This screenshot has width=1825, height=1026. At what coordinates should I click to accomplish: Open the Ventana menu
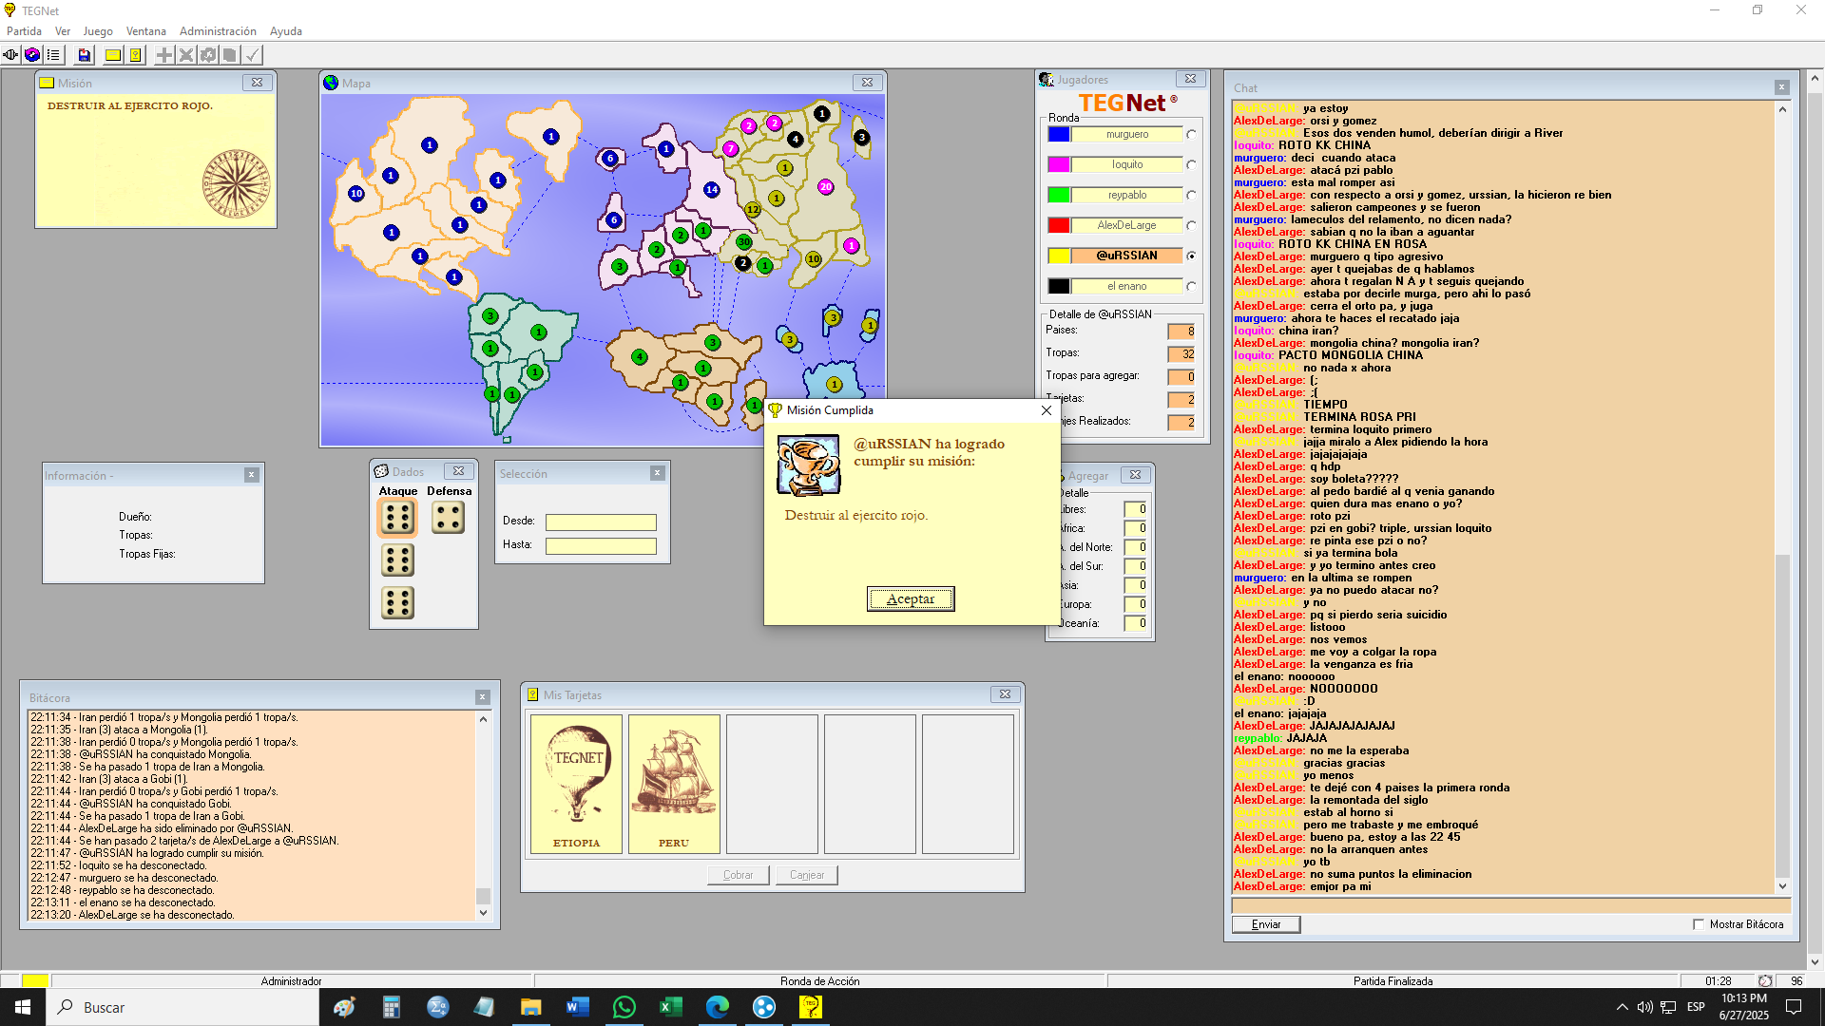145,31
